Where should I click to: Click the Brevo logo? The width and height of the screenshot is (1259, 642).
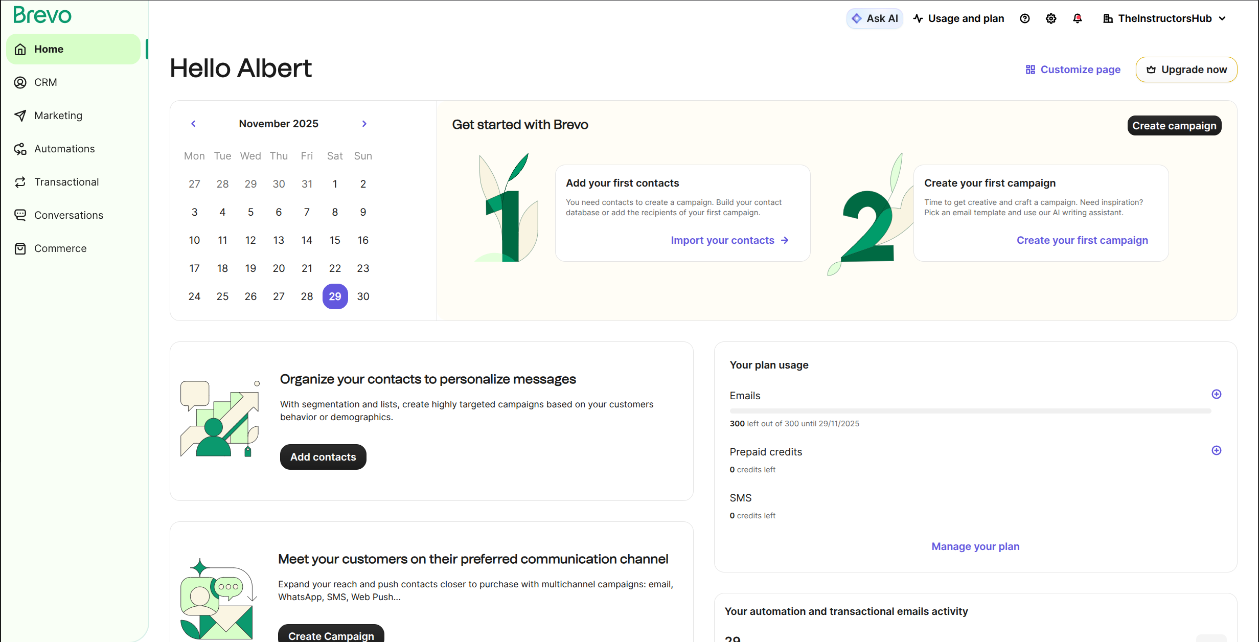point(42,15)
